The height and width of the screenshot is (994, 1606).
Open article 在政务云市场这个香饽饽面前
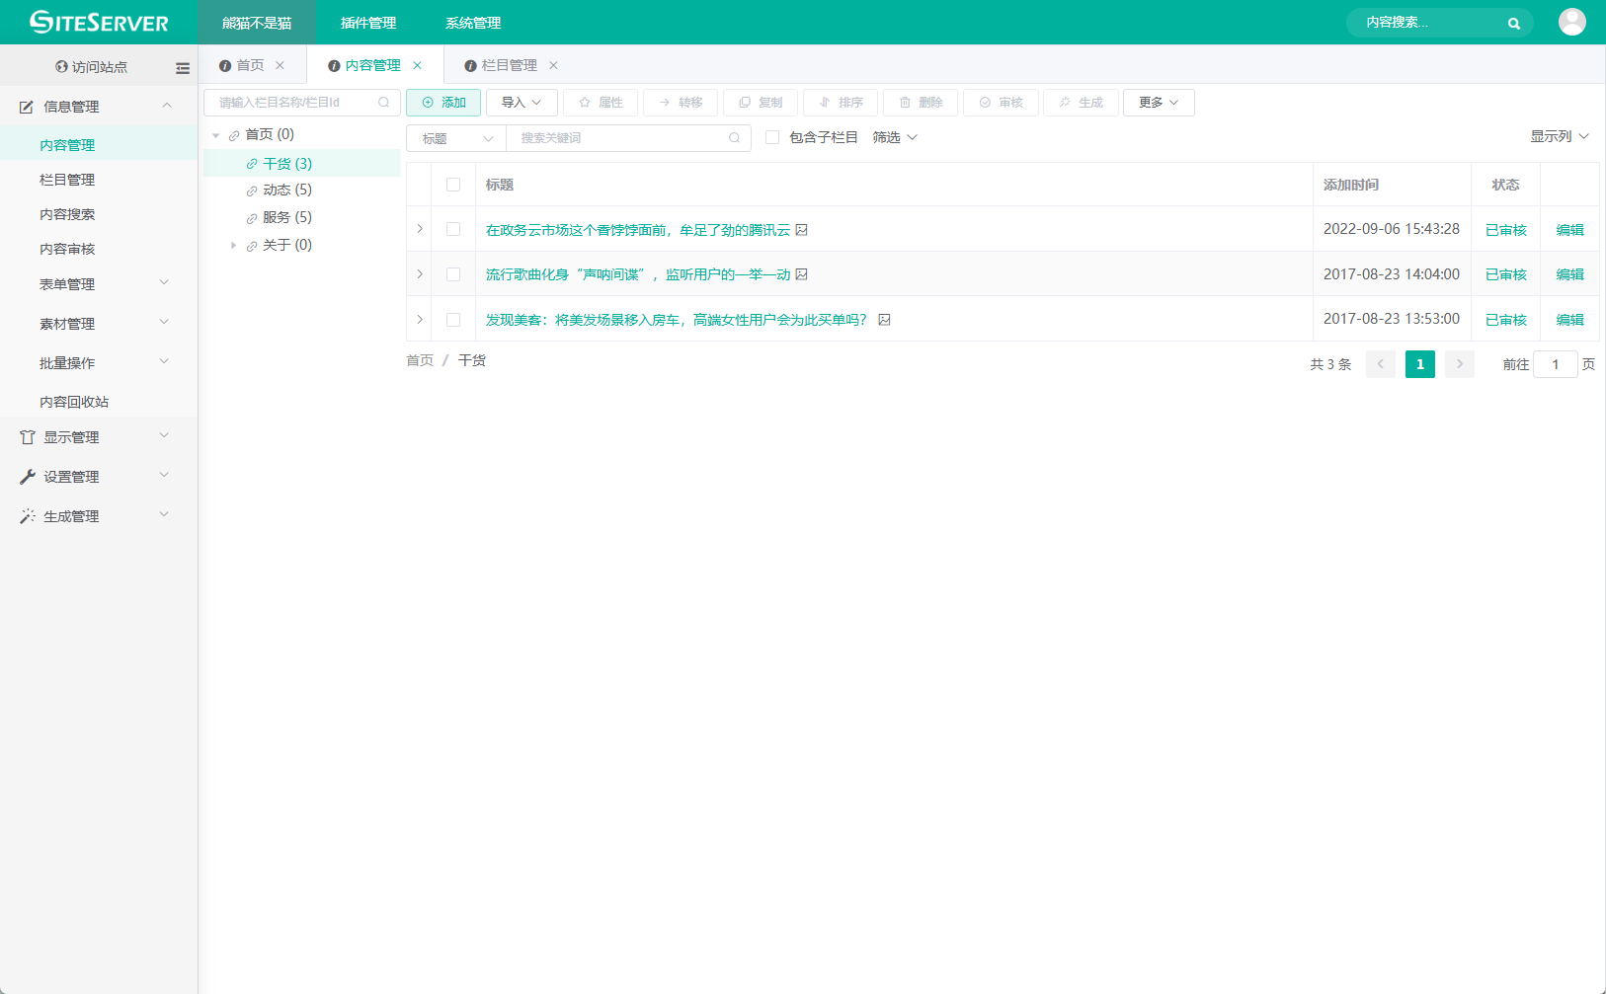[637, 230]
